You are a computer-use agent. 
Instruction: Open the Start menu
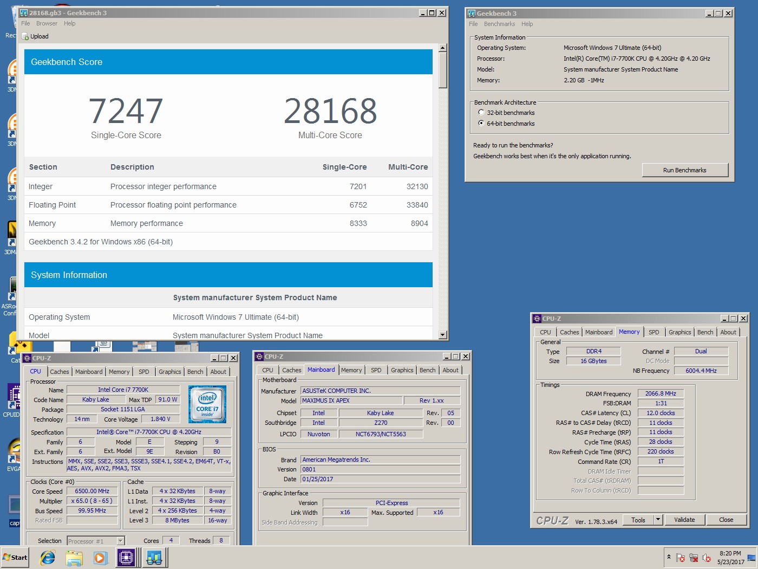pos(15,558)
